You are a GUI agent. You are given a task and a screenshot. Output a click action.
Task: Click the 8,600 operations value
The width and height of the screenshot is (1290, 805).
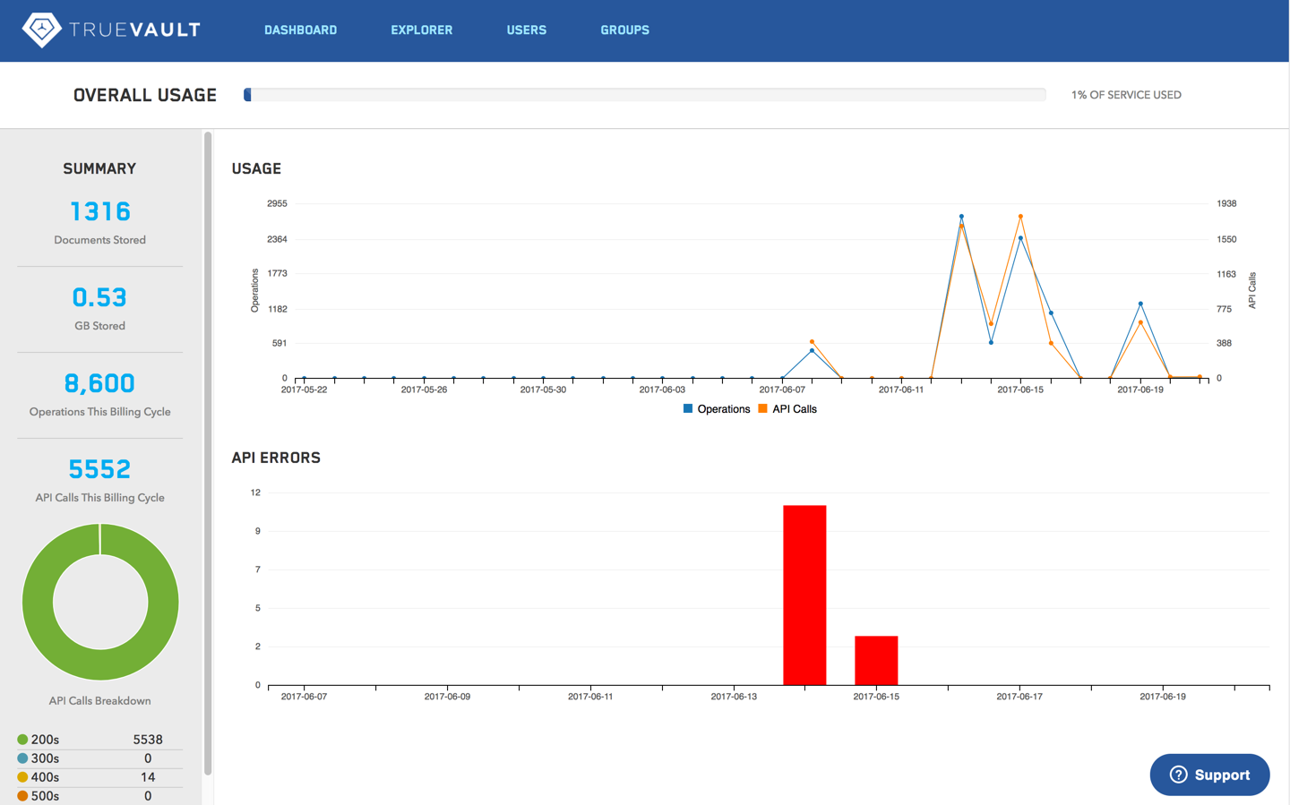(x=99, y=383)
